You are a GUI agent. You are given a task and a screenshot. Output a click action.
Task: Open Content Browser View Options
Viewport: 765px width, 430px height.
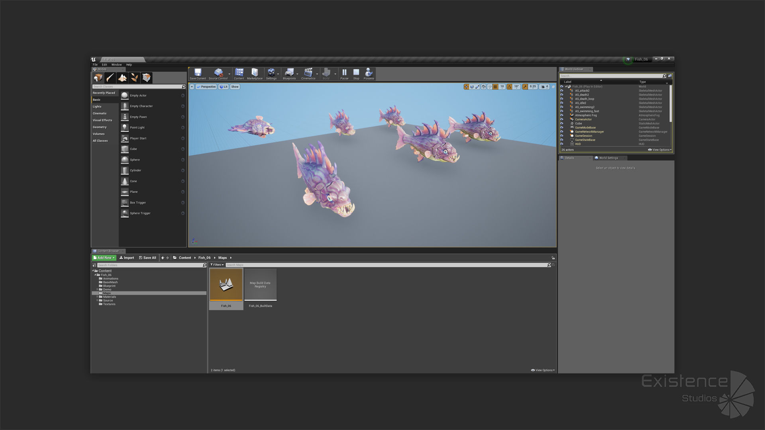(543, 370)
